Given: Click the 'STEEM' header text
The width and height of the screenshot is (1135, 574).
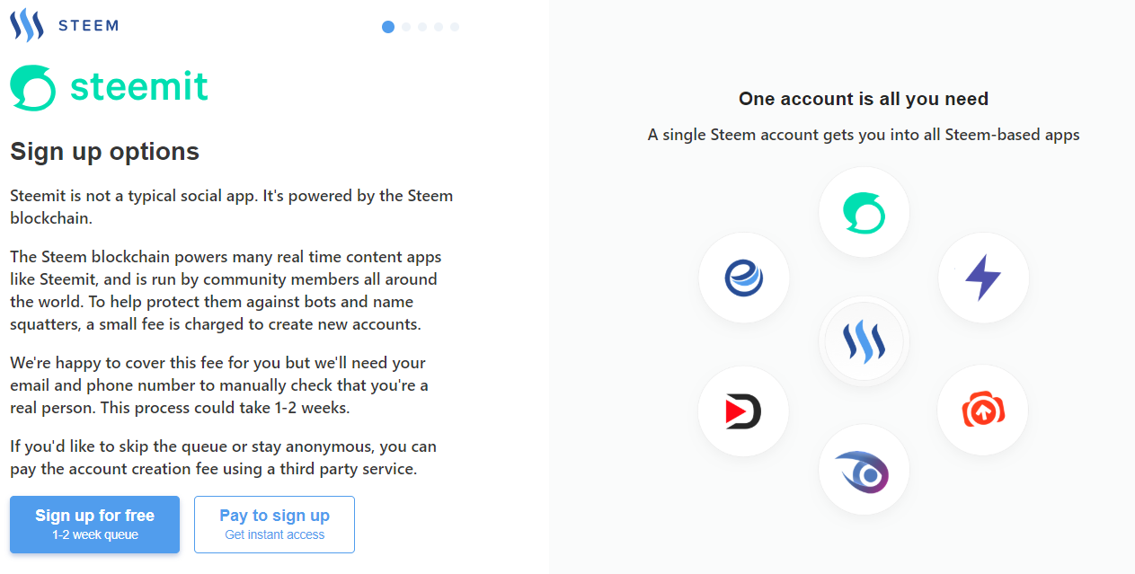Looking at the screenshot, I should coord(88,25).
